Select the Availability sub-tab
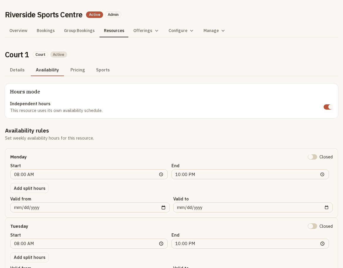This screenshot has height=268, width=343. coord(47,70)
